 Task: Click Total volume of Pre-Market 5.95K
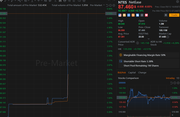(70, 5)
